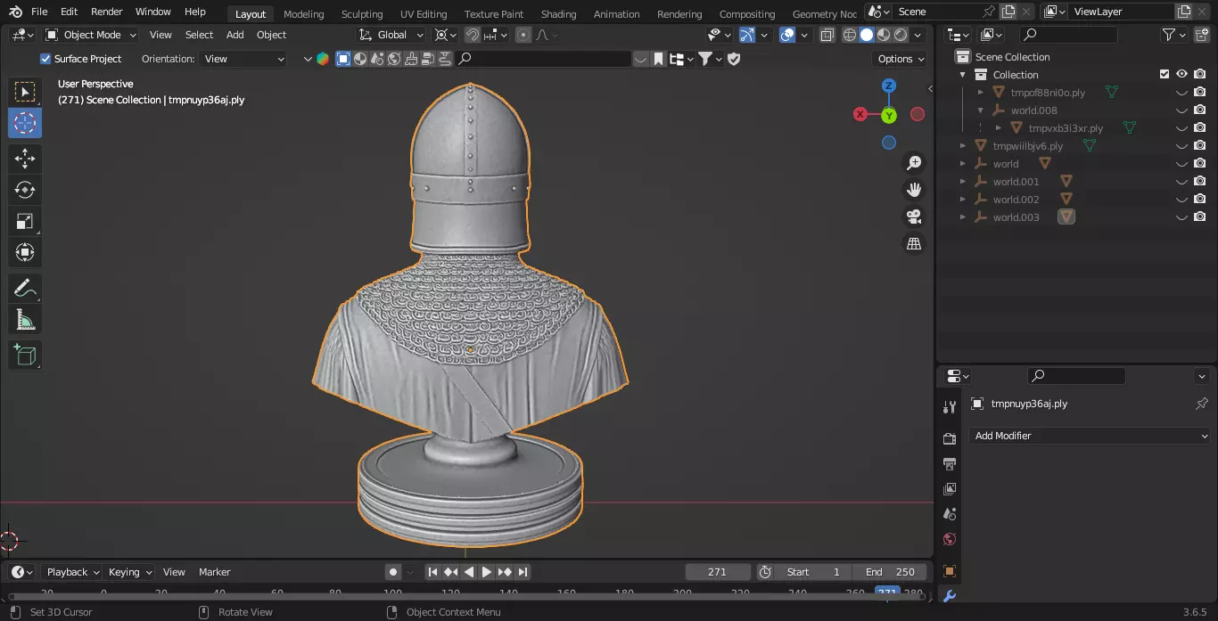The width and height of the screenshot is (1218, 621).
Task: Switch to the Shading workspace tab
Action: point(559,13)
